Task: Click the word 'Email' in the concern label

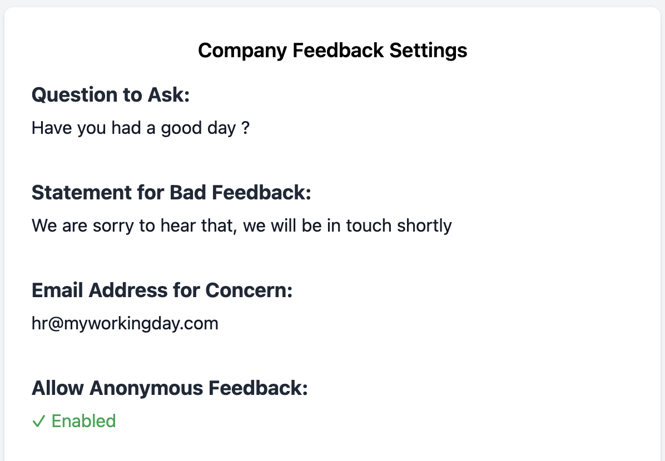Action: pyautogui.click(x=56, y=290)
